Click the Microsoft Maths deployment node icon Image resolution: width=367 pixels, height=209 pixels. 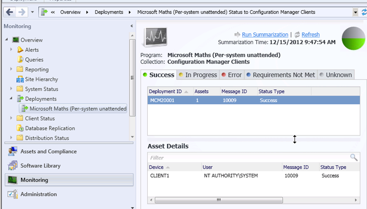24,108
